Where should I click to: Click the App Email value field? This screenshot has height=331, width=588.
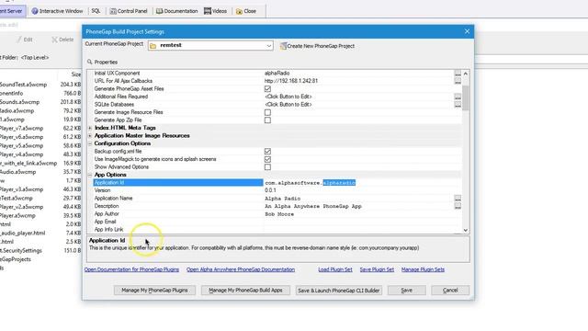click(362, 222)
